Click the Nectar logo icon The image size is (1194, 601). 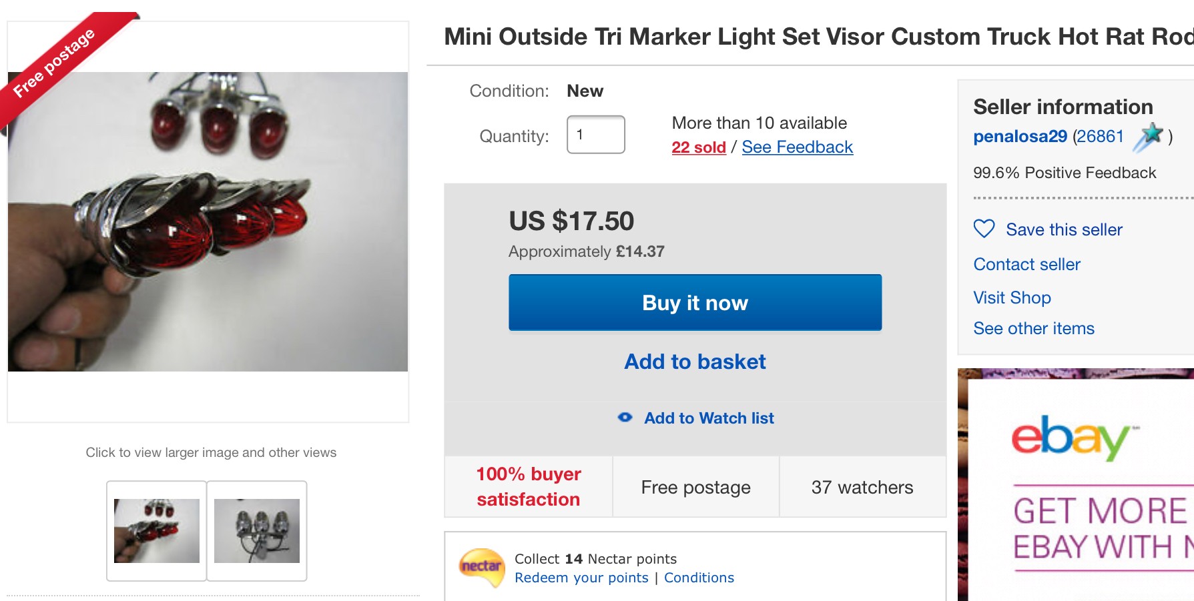click(x=481, y=567)
